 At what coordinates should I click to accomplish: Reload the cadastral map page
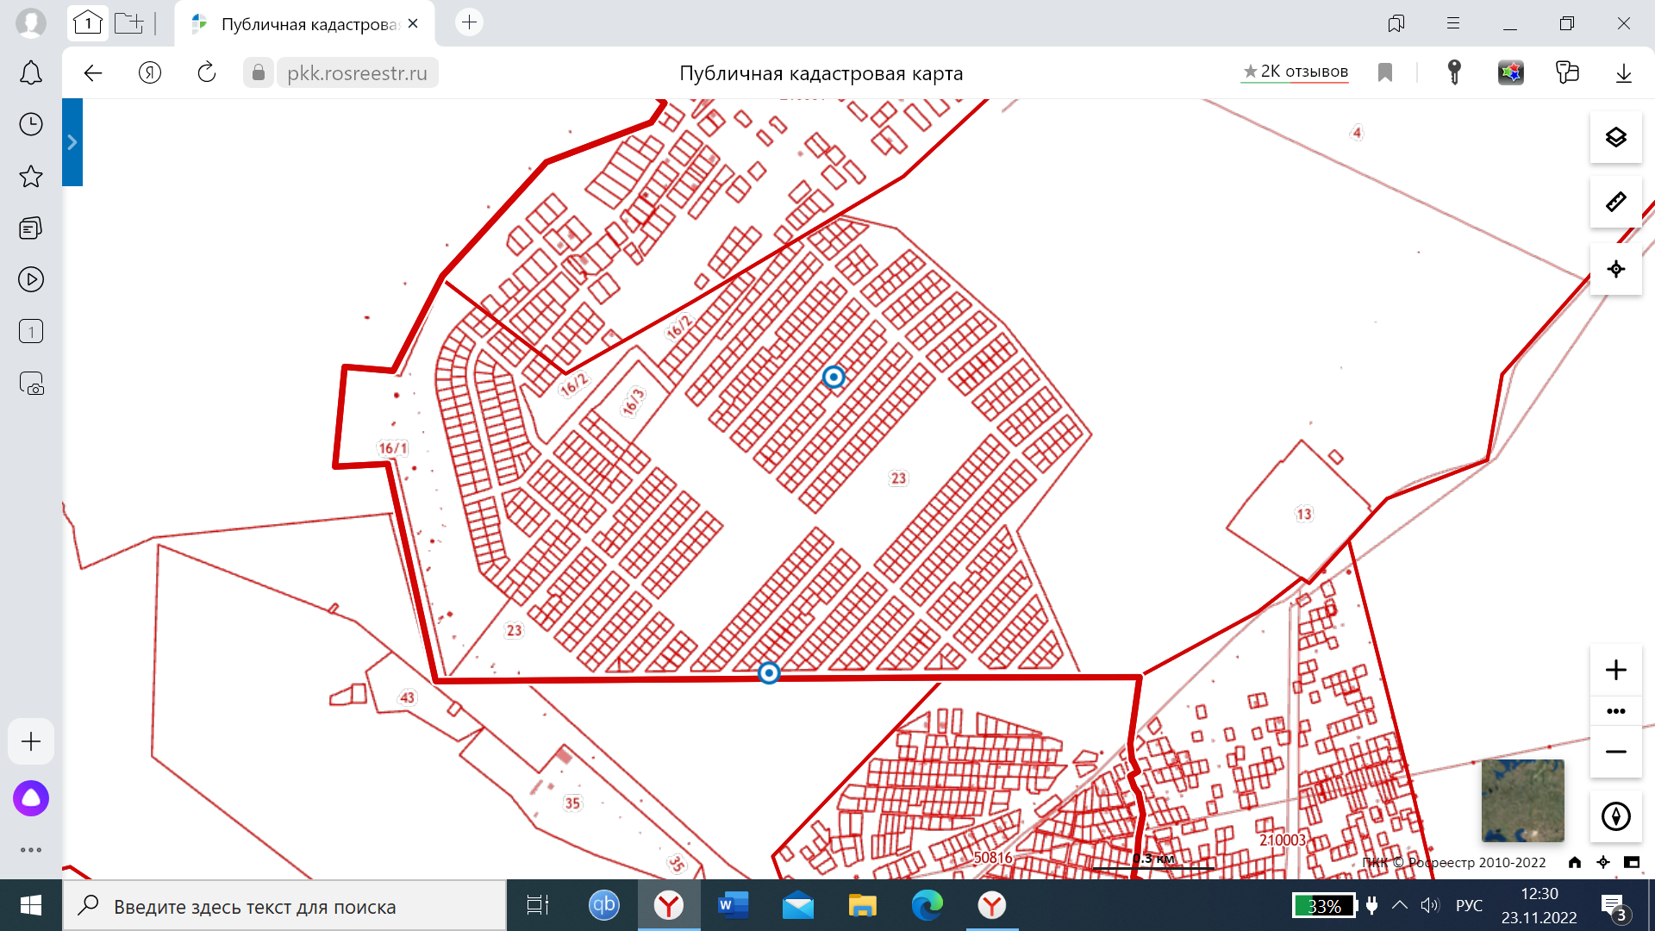pyautogui.click(x=207, y=72)
